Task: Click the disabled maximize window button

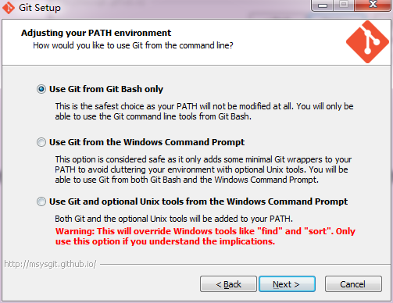Action: click(344, 5)
